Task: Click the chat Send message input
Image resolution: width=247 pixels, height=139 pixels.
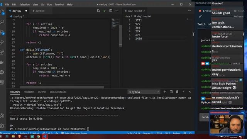Action: click(x=204, y=117)
